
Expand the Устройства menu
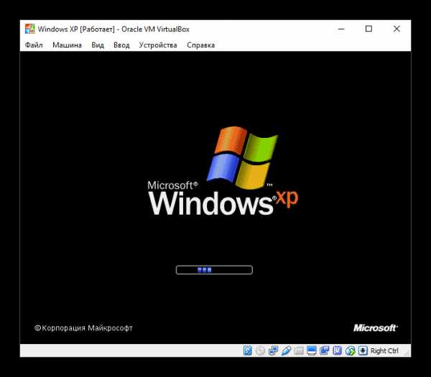158,45
